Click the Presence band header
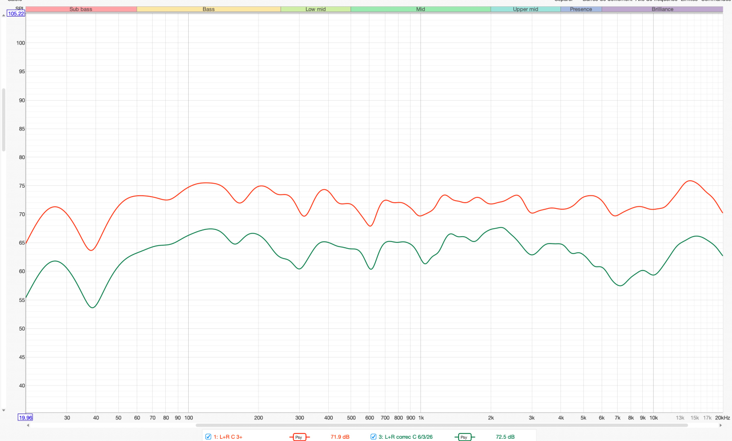The image size is (732, 441). [x=580, y=9]
